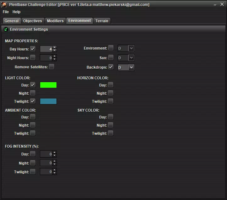Enable Horizon Color Day checkbox
Viewport: 227px width, 200px height.
pyautogui.click(x=111, y=85)
